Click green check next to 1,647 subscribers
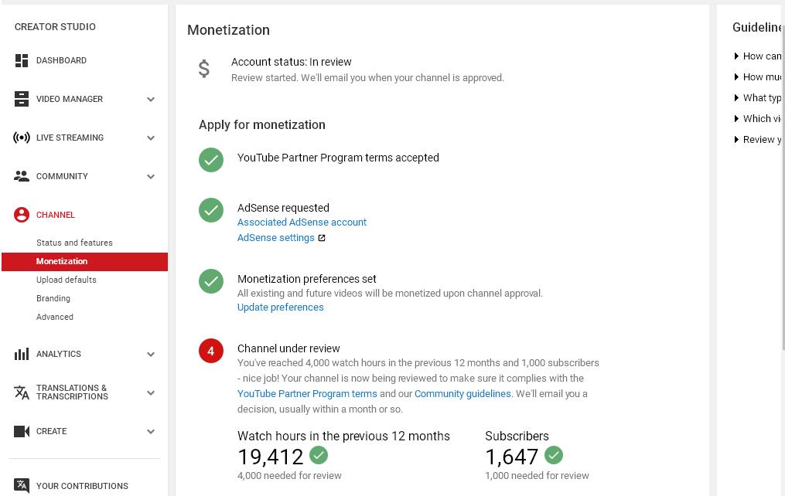The width and height of the screenshot is (785, 496). pos(554,455)
